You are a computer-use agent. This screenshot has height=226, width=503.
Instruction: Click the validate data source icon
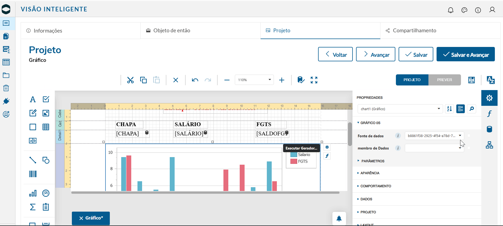pyautogui.click(x=301, y=80)
